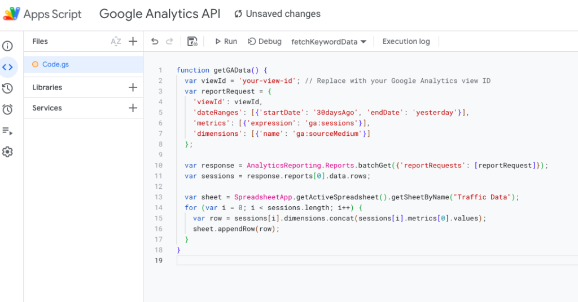
Task: Select the Code.gs file
Action: (84, 64)
